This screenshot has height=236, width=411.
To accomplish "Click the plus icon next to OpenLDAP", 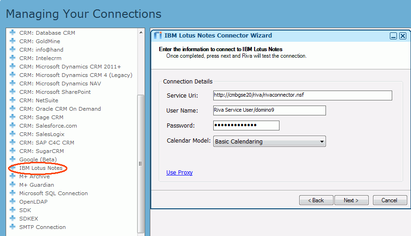I will [x=13, y=202].
